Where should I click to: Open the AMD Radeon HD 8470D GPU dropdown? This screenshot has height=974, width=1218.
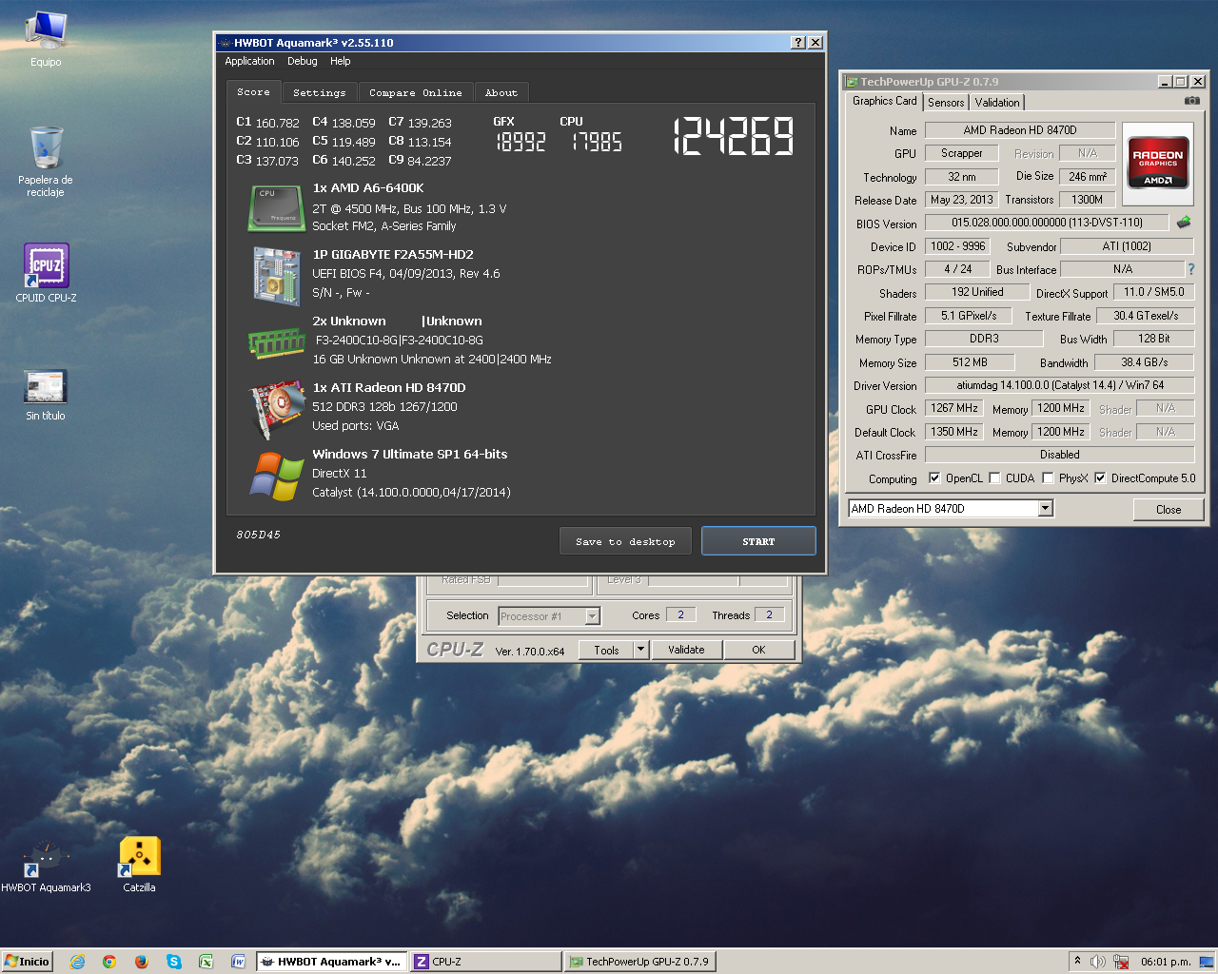pos(1045,509)
